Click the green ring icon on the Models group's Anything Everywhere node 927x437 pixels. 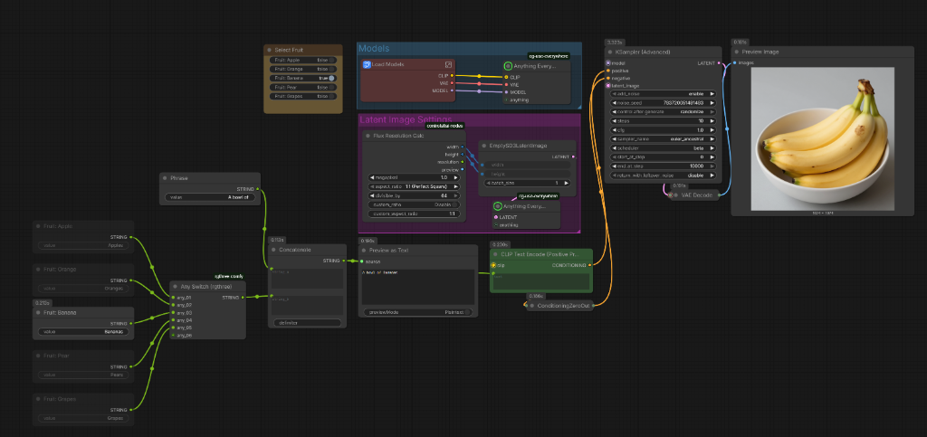coord(508,66)
